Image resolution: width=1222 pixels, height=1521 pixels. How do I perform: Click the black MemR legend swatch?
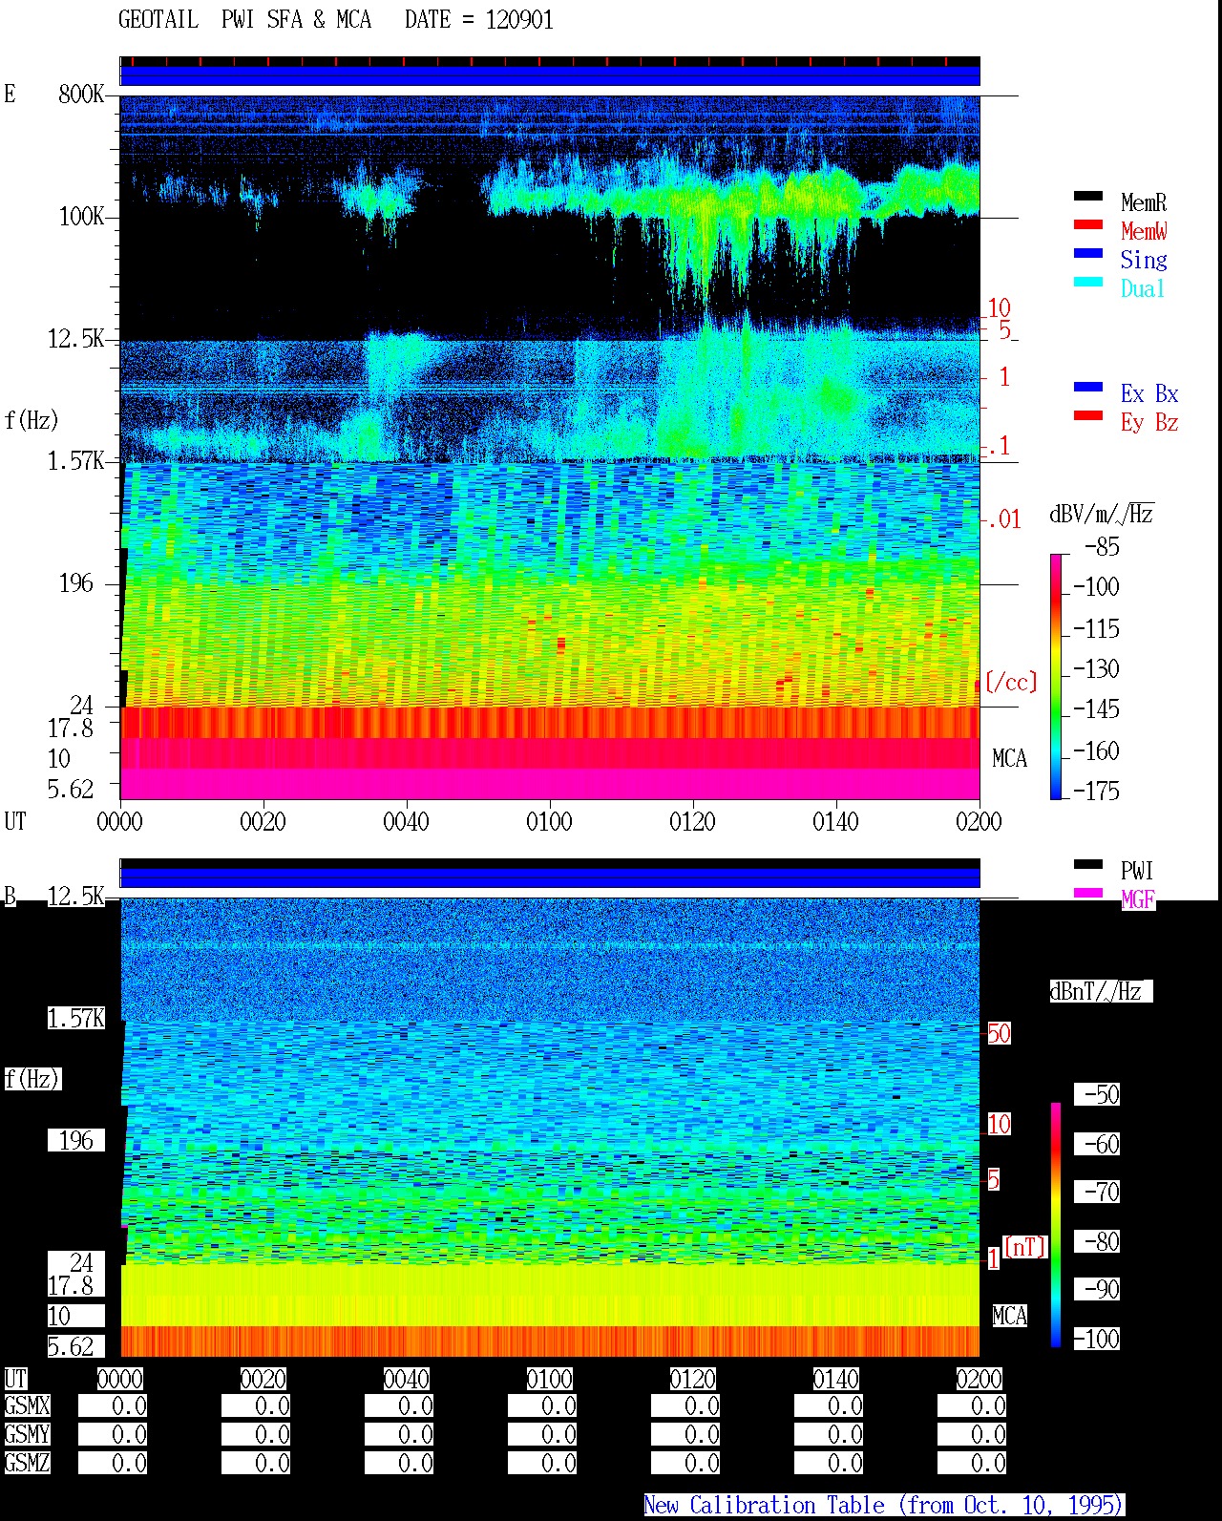[x=1088, y=197]
